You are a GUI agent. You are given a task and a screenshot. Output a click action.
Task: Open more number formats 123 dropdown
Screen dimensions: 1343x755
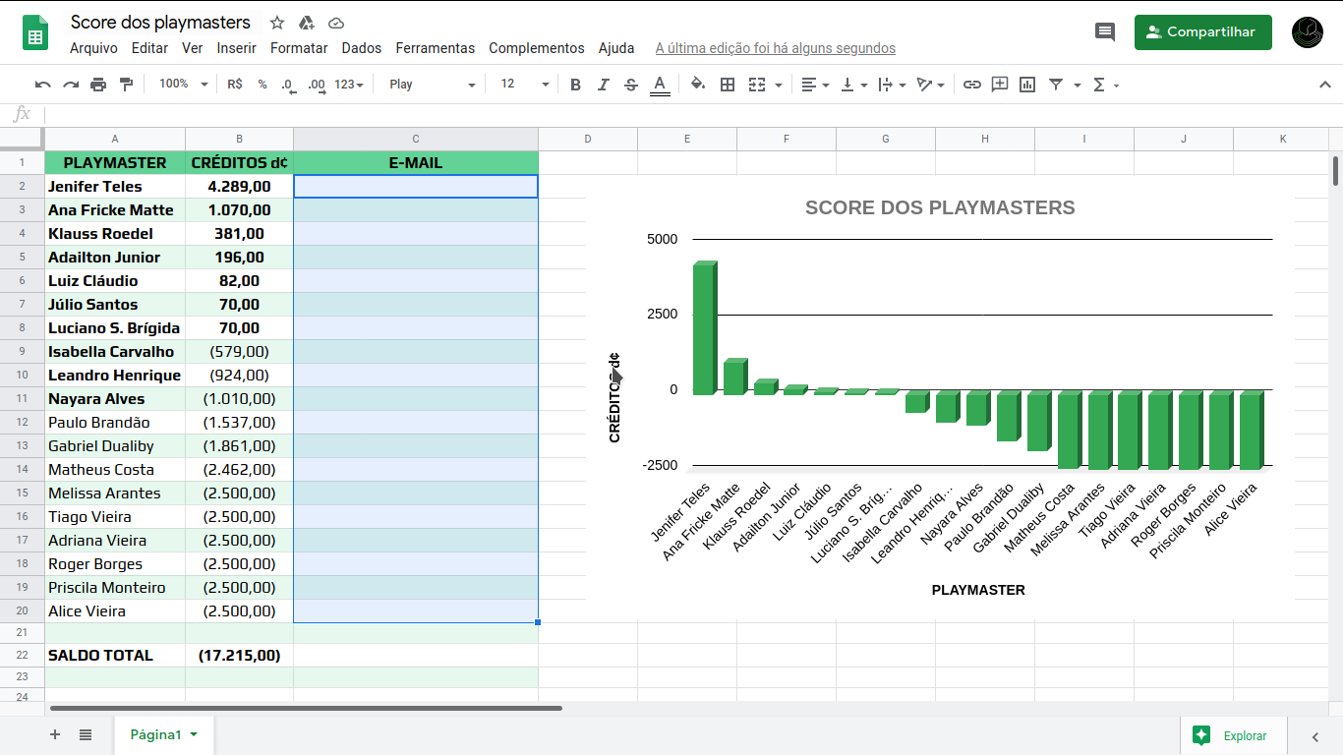coord(349,85)
